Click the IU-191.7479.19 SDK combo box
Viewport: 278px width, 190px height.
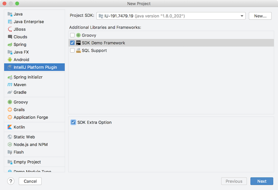click(171, 16)
